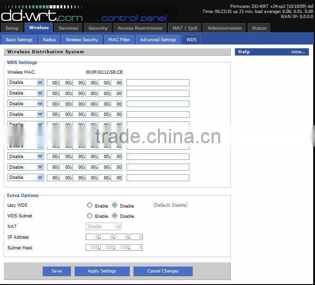315x285 pixels.
Task: Focus the last MAC octet of the first WDS row
Action: (117, 82)
